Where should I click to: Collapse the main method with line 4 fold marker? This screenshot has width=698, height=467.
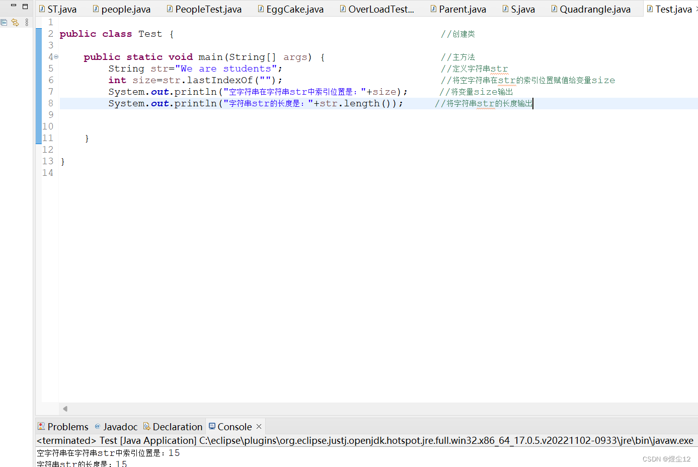tap(55, 57)
